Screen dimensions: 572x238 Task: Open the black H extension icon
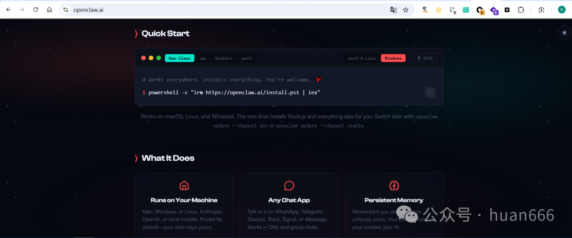[507, 10]
